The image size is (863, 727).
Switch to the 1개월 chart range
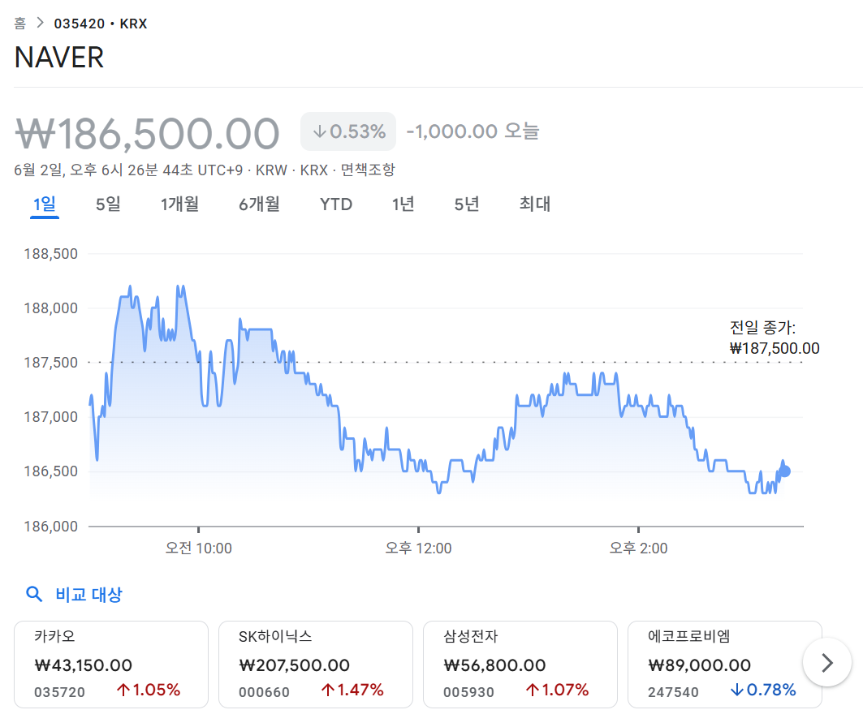pos(179,204)
